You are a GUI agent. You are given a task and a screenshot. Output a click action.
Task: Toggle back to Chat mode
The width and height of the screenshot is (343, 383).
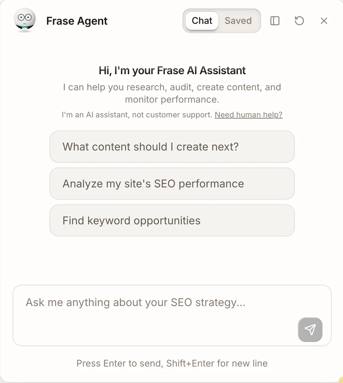(202, 21)
